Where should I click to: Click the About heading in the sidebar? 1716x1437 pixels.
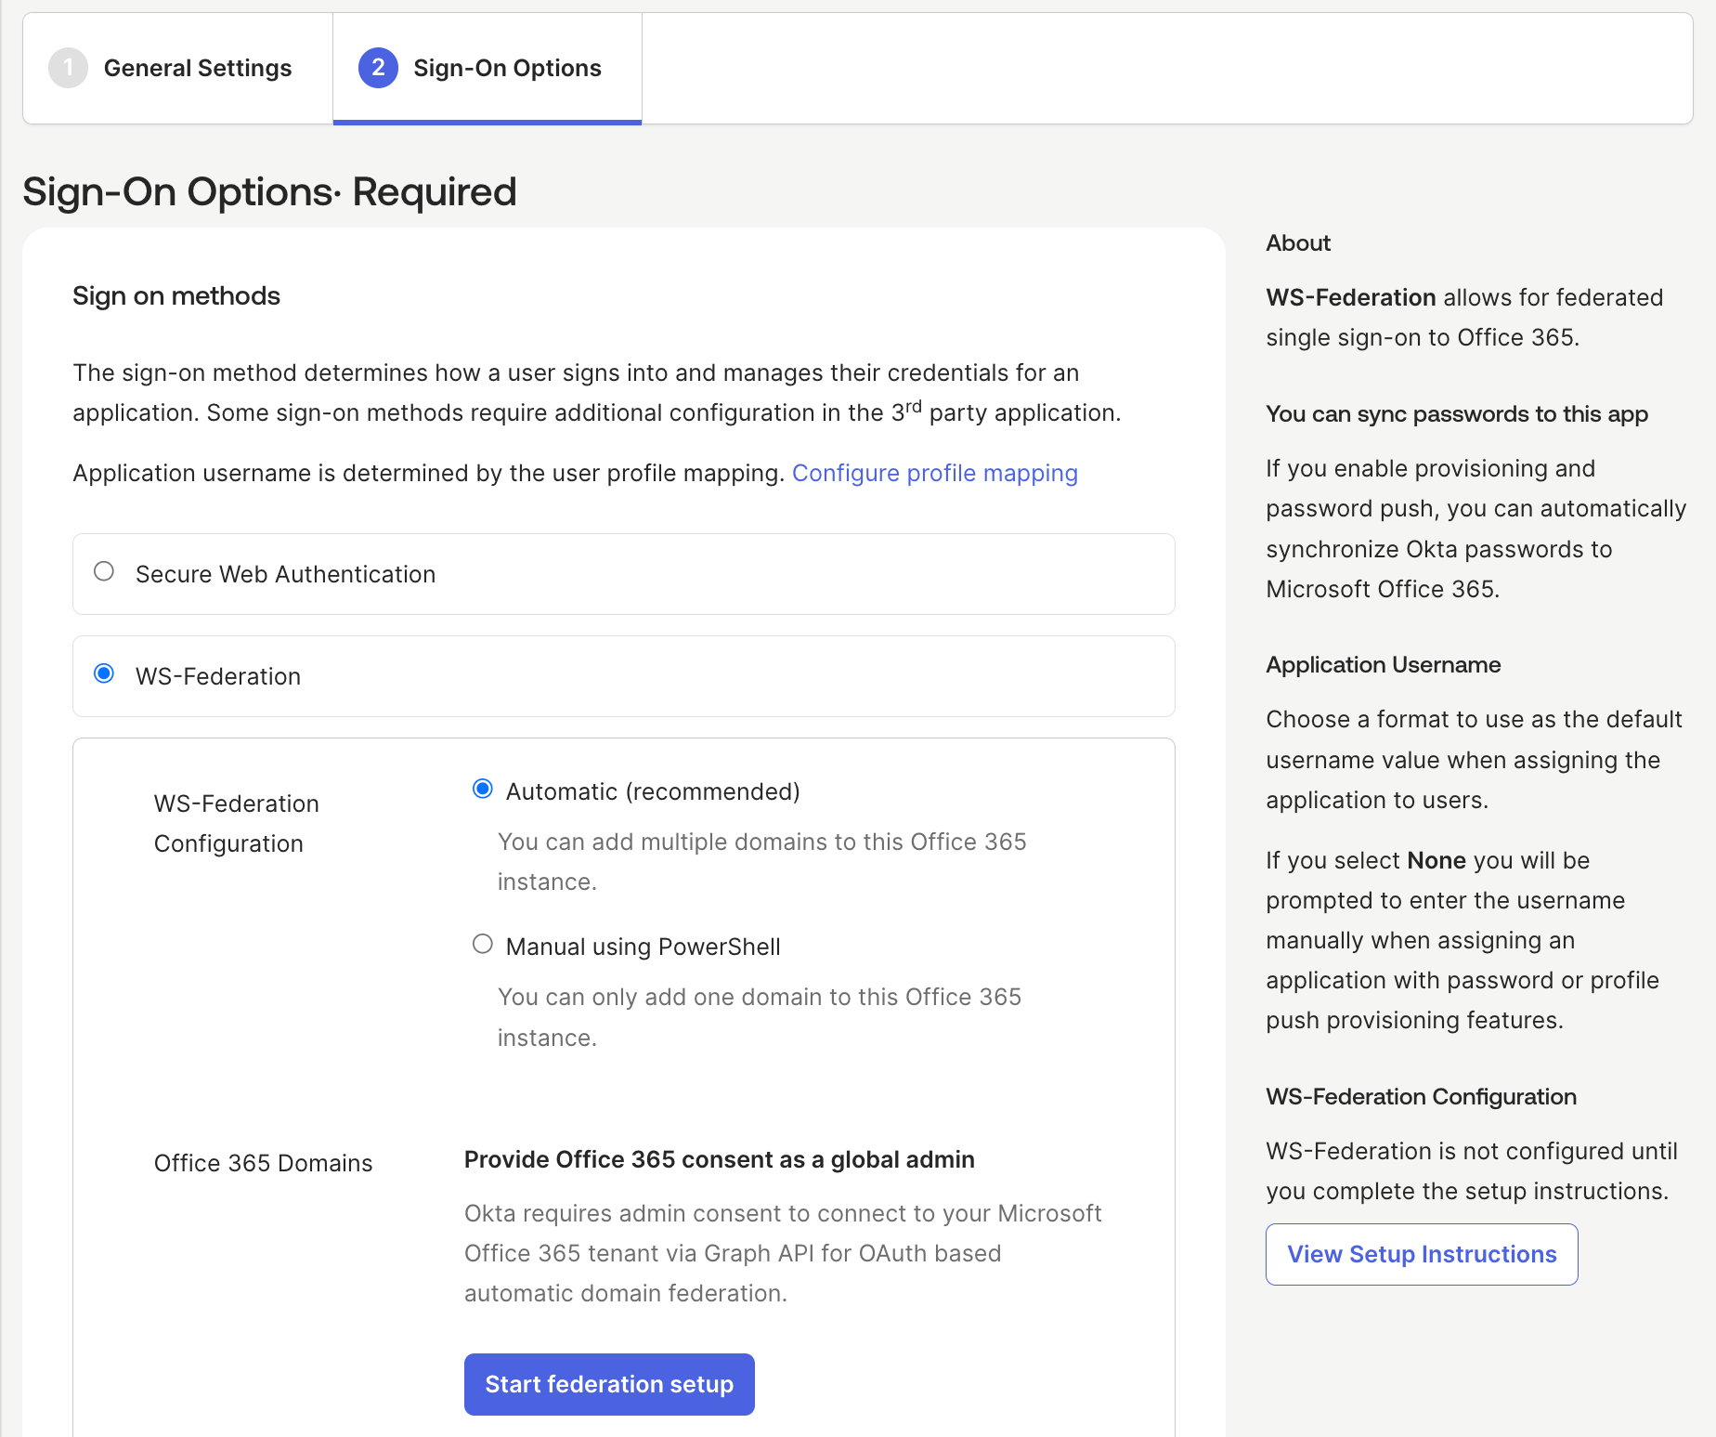1298,242
